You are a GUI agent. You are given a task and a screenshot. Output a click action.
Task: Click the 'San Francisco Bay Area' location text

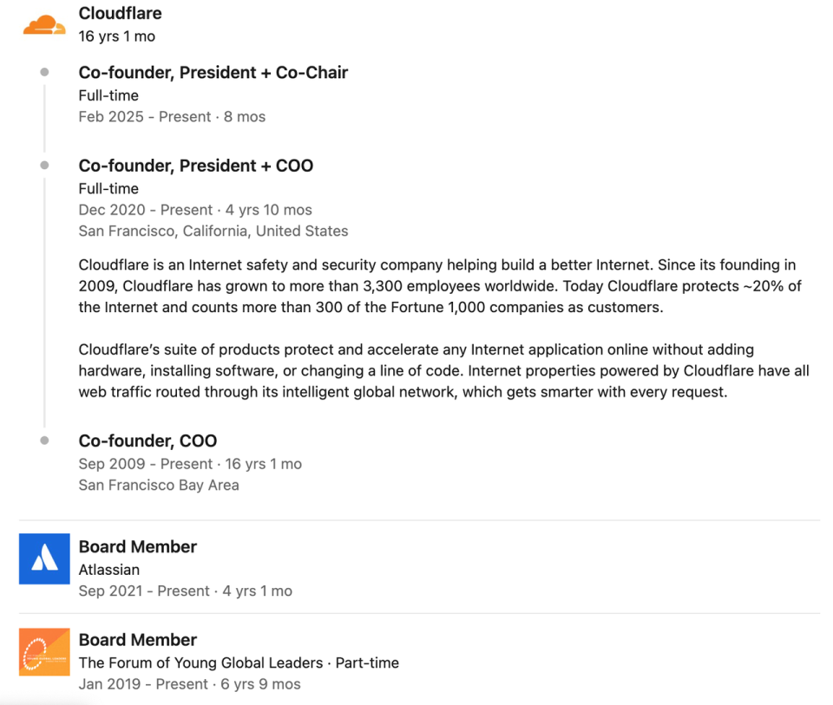pos(159,486)
